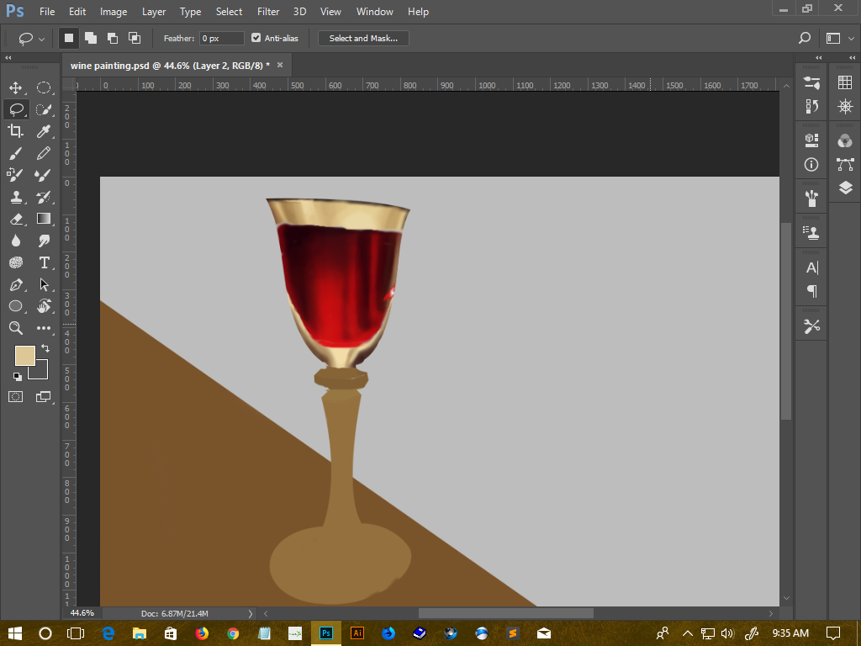Open the File menu

pyautogui.click(x=47, y=12)
